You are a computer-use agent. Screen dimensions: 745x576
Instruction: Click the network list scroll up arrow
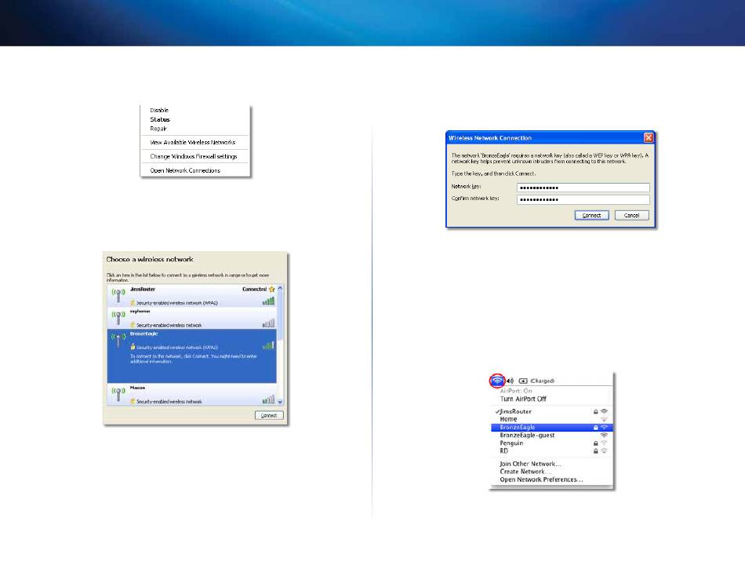coord(280,288)
